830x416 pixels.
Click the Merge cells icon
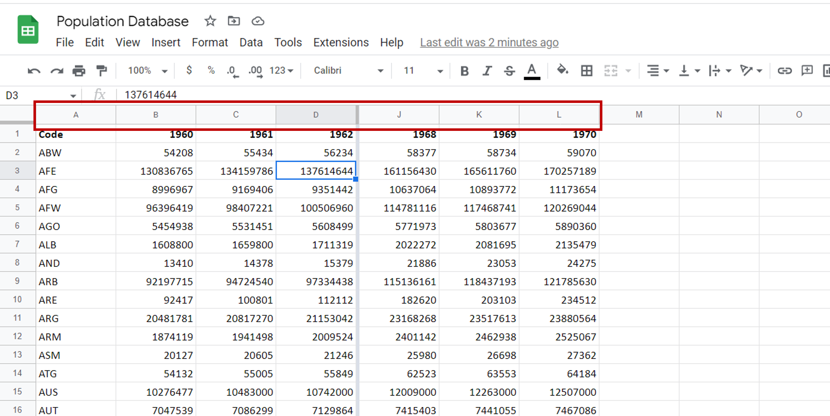pos(611,71)
